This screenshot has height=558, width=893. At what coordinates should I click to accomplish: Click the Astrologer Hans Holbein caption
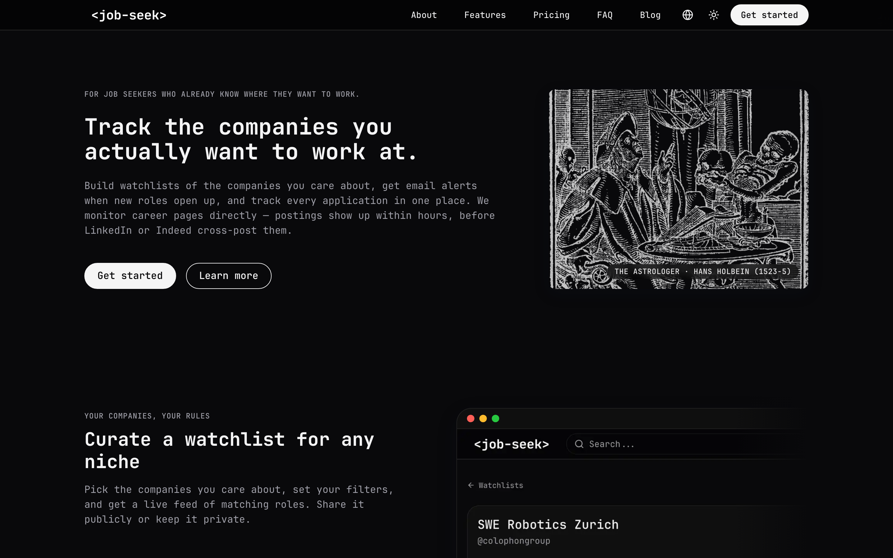[703, 272]
